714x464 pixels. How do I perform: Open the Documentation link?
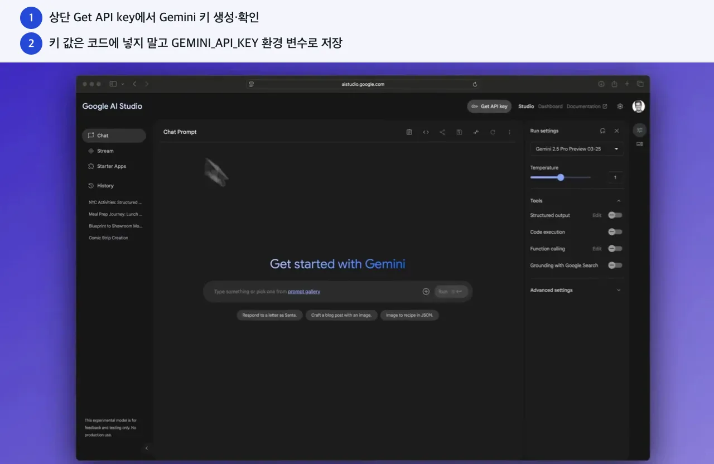[x=587, y=107]
